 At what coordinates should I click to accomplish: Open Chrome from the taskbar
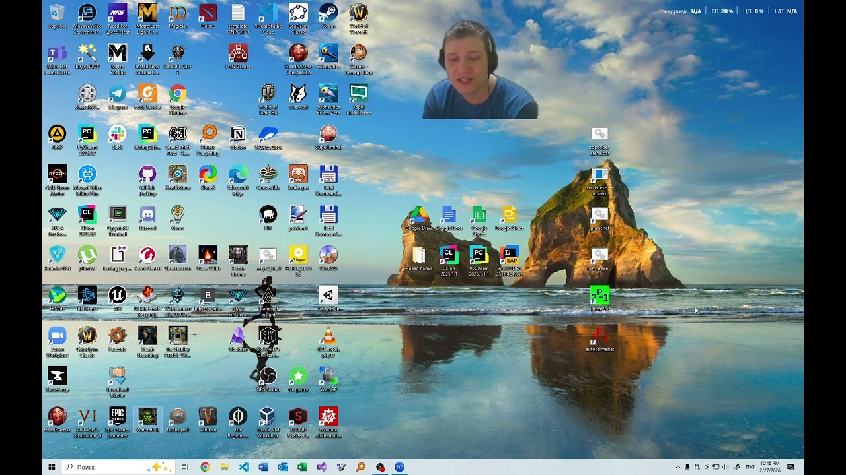click(x=205, y=467)
